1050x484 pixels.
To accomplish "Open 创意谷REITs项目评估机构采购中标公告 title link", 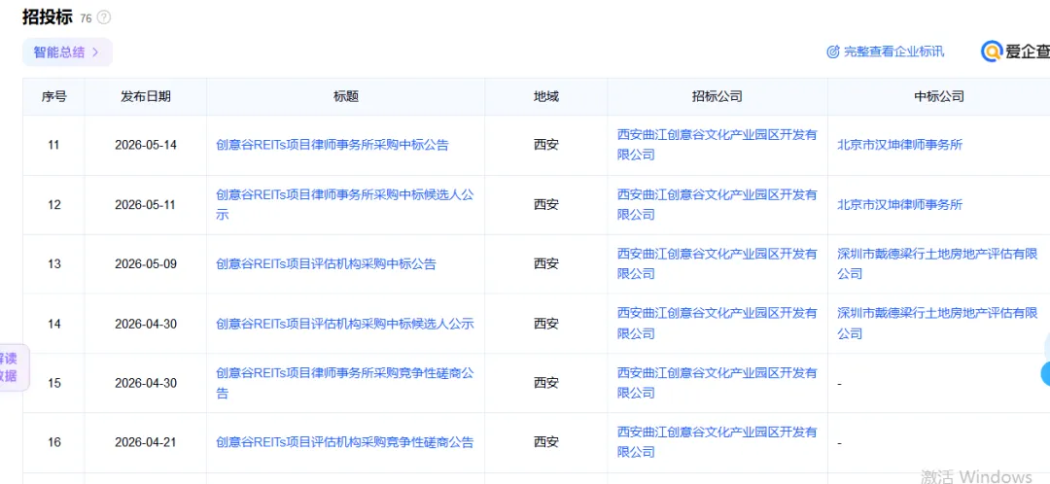I will [x=326, y=263].
